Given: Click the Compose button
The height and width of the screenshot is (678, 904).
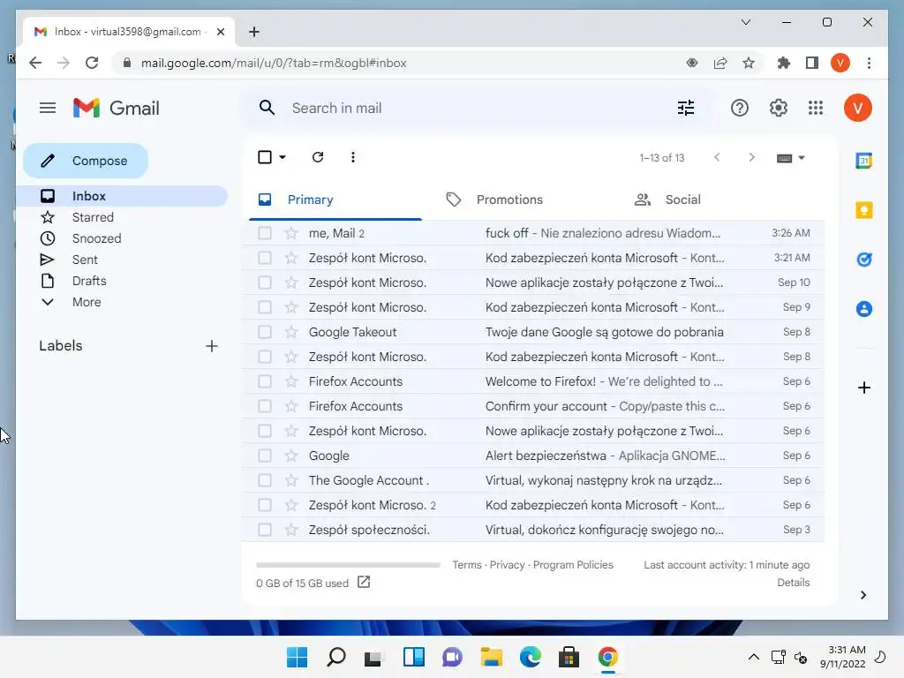Looking at the screenshot, I should (86, 161).
